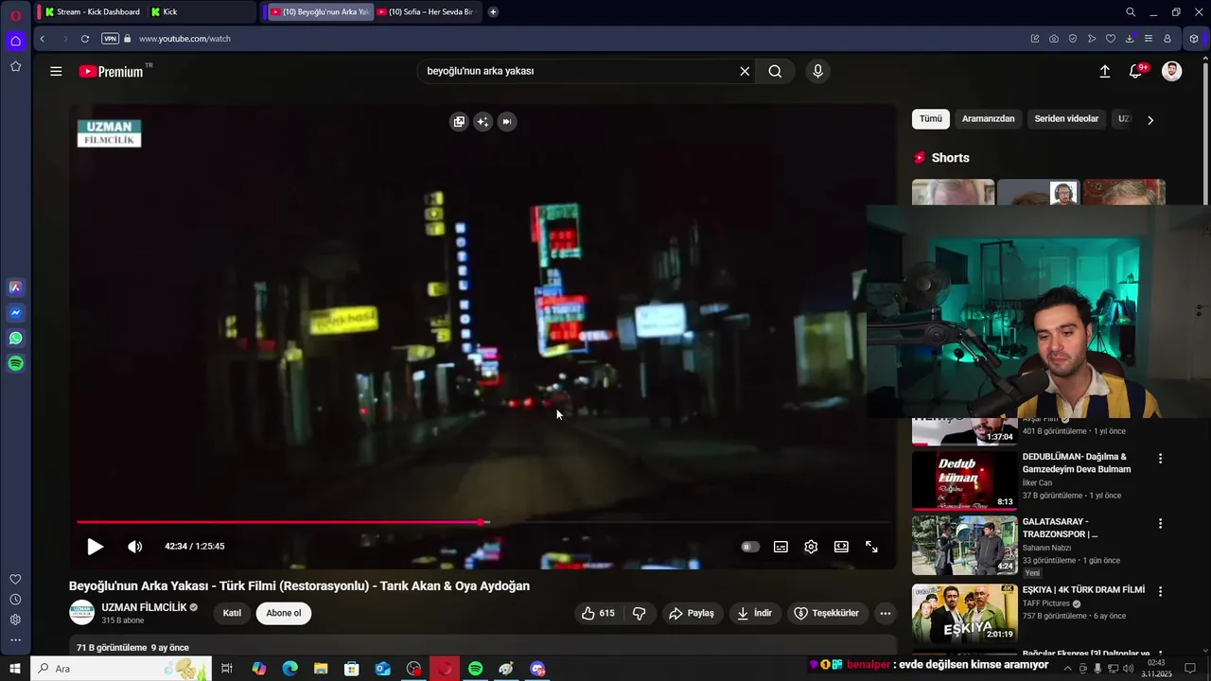Reload the page with the refresh icon

(85, 39)
